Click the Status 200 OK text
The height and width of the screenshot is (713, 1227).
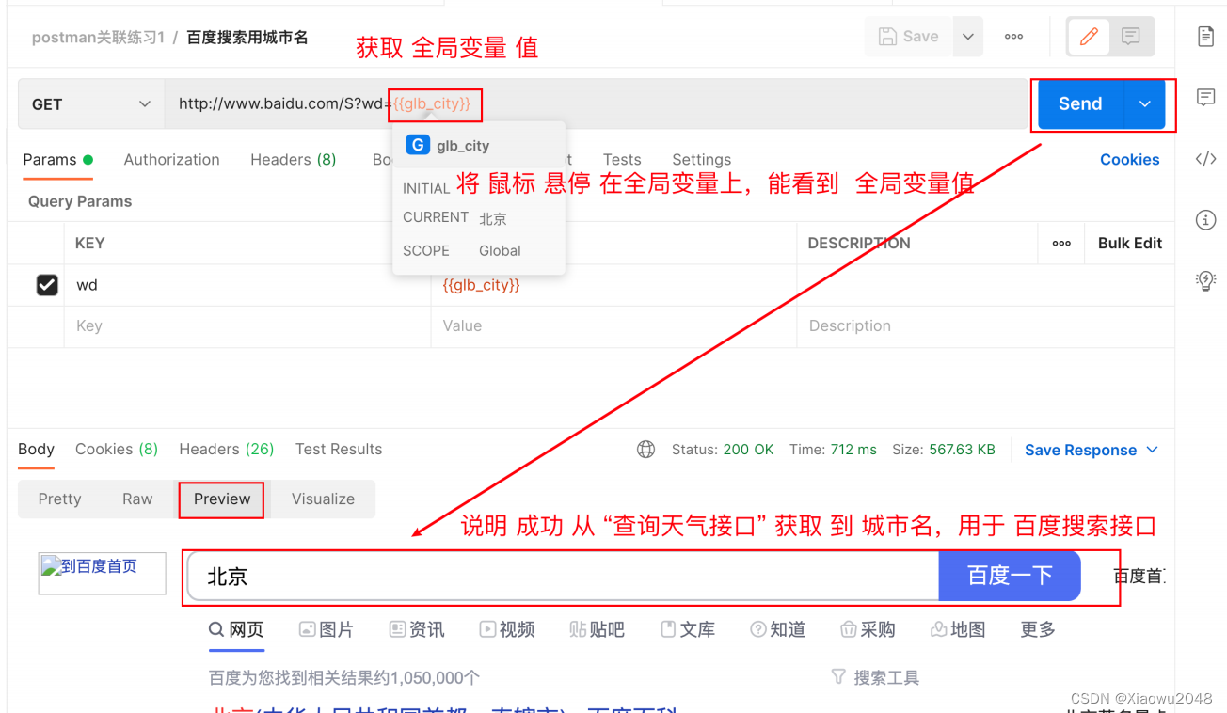723,450
